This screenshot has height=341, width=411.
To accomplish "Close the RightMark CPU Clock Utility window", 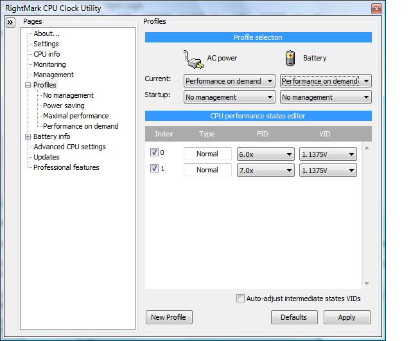I will click(x=376, y=8).
